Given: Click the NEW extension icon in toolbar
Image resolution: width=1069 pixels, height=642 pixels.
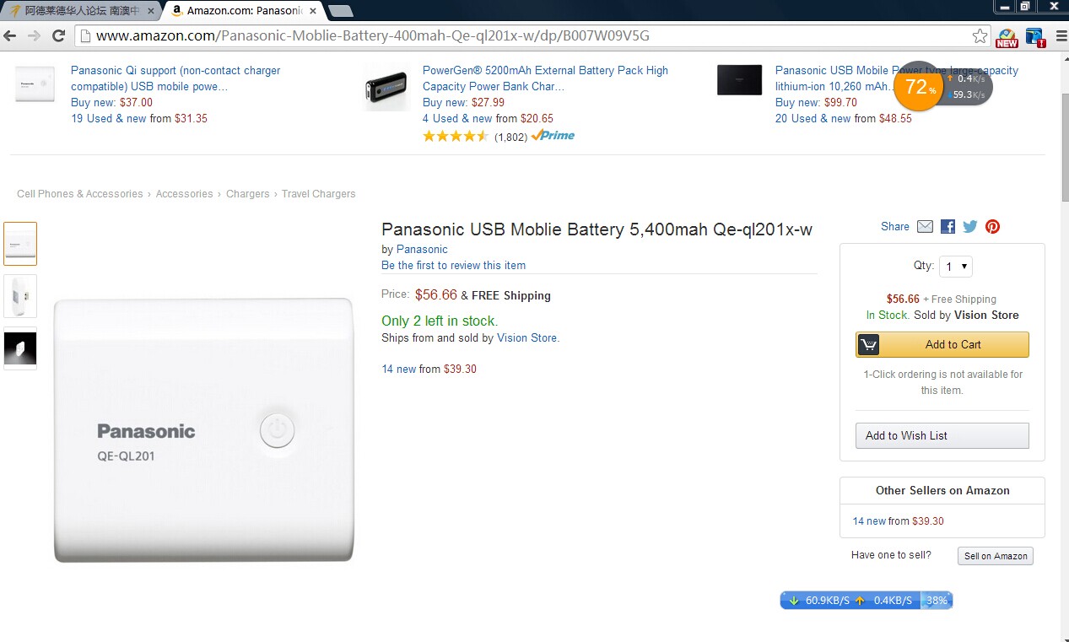Looking at the screenshot, I should tap(1007, 37).
